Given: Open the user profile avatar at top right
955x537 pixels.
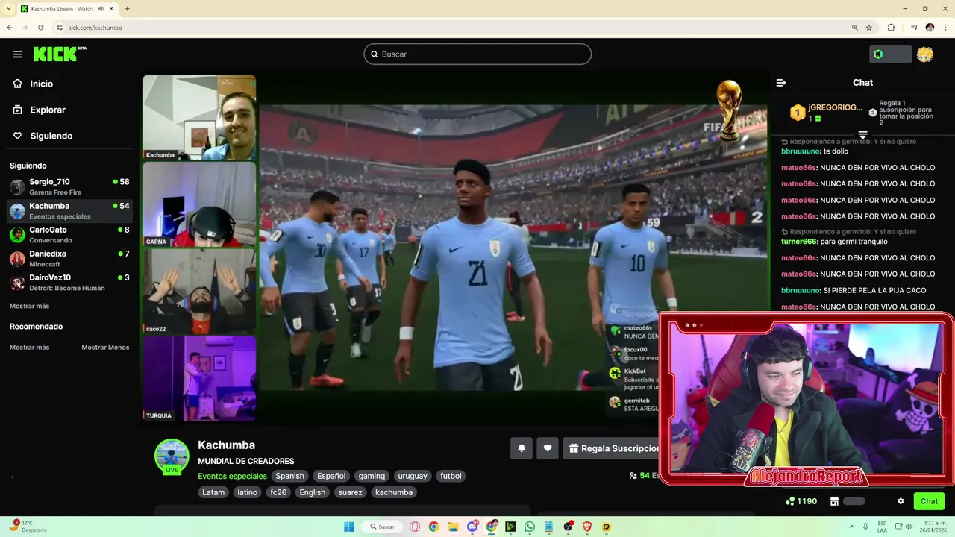Looking at the screenshot, I should click(x=925, y=54).
